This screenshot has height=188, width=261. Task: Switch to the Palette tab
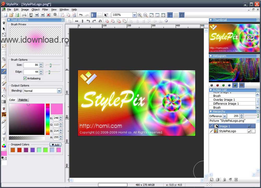tap(23, 100)
